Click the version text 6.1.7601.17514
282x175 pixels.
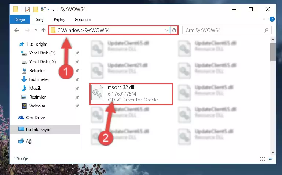pos(122,94)
